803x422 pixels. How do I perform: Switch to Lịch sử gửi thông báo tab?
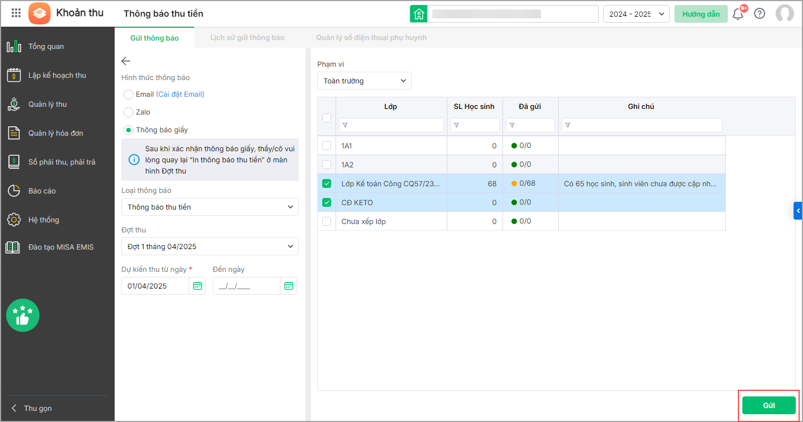pos(247,38)
